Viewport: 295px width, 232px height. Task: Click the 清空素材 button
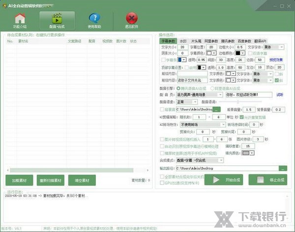click(x=82, y=180)
